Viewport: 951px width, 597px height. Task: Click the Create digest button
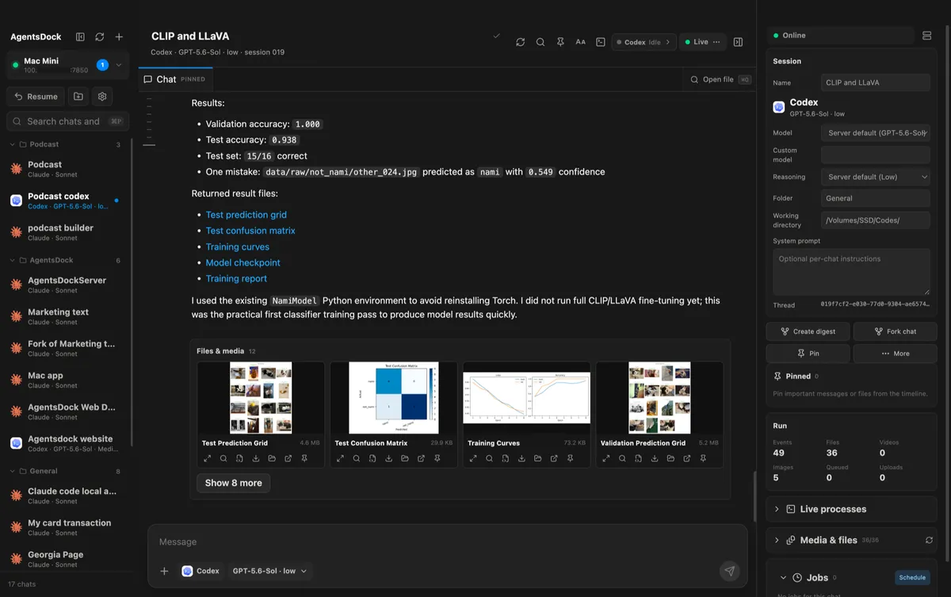point(808,331)
